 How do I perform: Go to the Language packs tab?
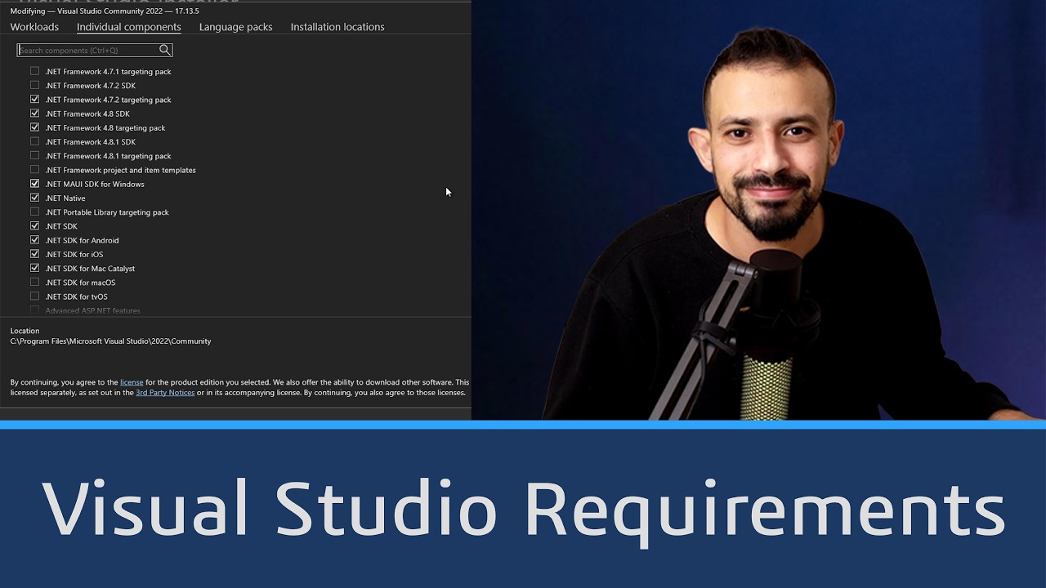pyautogui.click(x=235, y=27)
